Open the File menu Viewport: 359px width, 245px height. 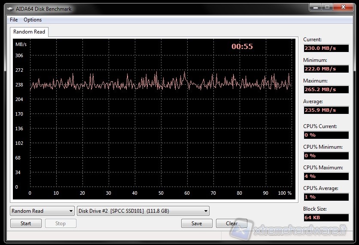[x=14, y=20]
